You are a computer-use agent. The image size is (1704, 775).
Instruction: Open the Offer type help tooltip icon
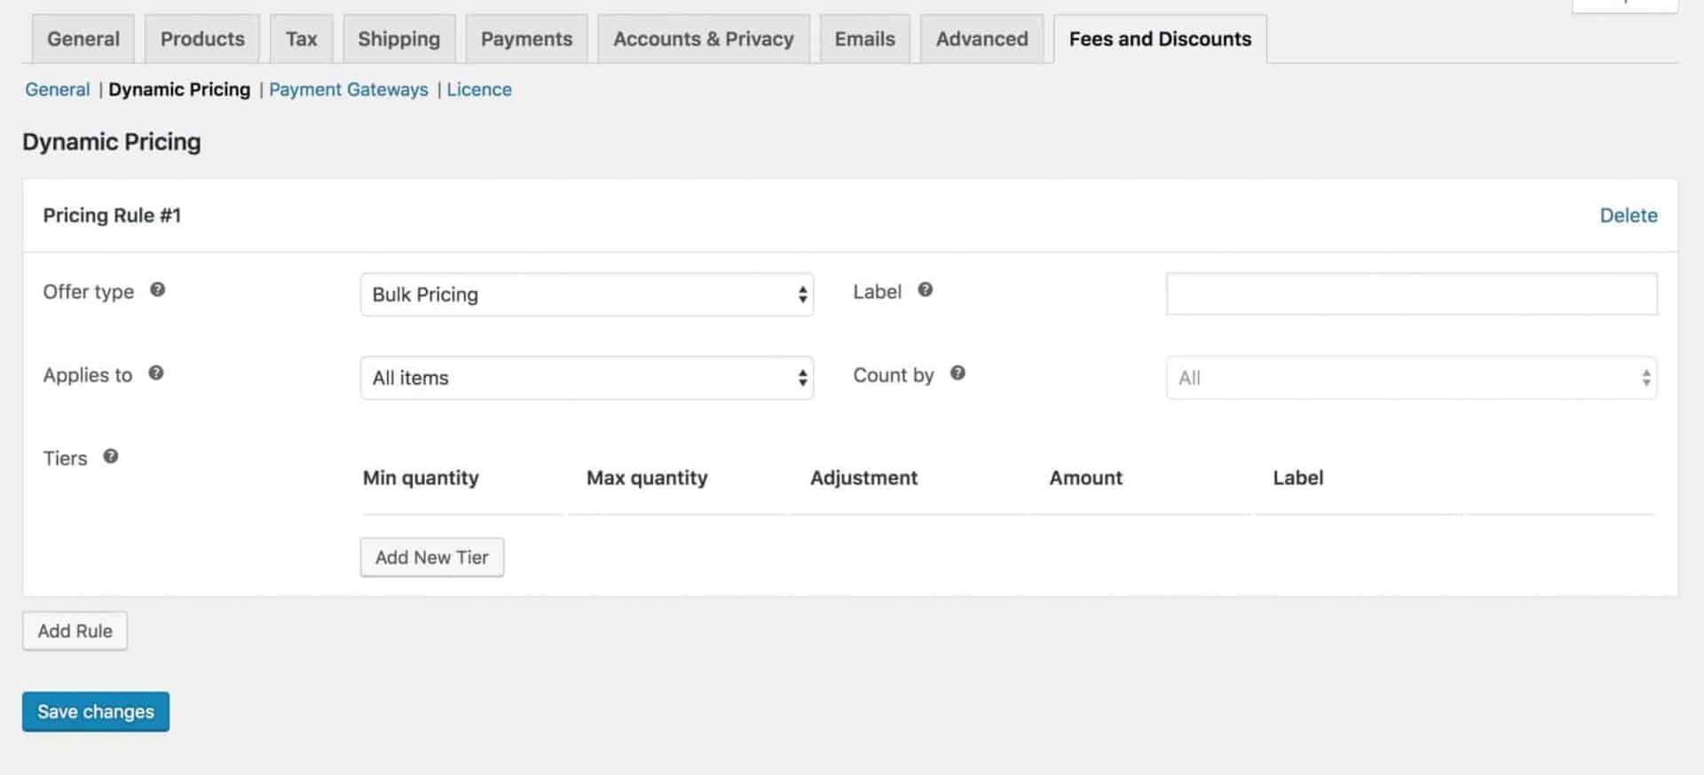click(157, 290)
